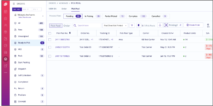Toggle the hamburger menu next to ORDERS

coord(14,4)
